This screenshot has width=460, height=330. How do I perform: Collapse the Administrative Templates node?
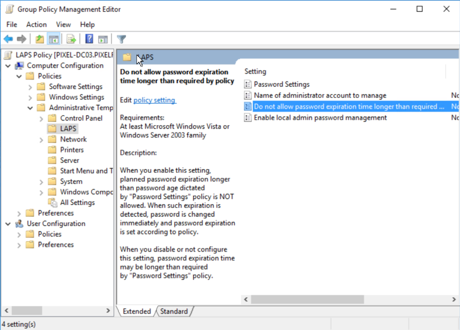[30, 108]
